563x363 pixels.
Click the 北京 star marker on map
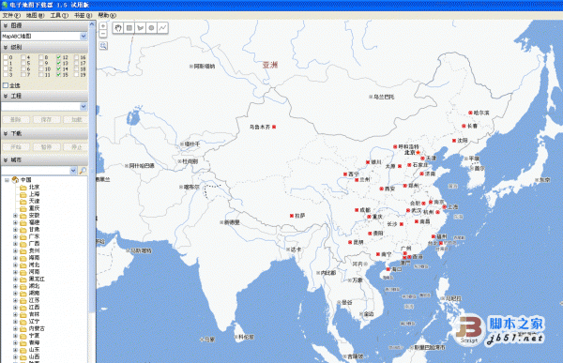[418, 153]
